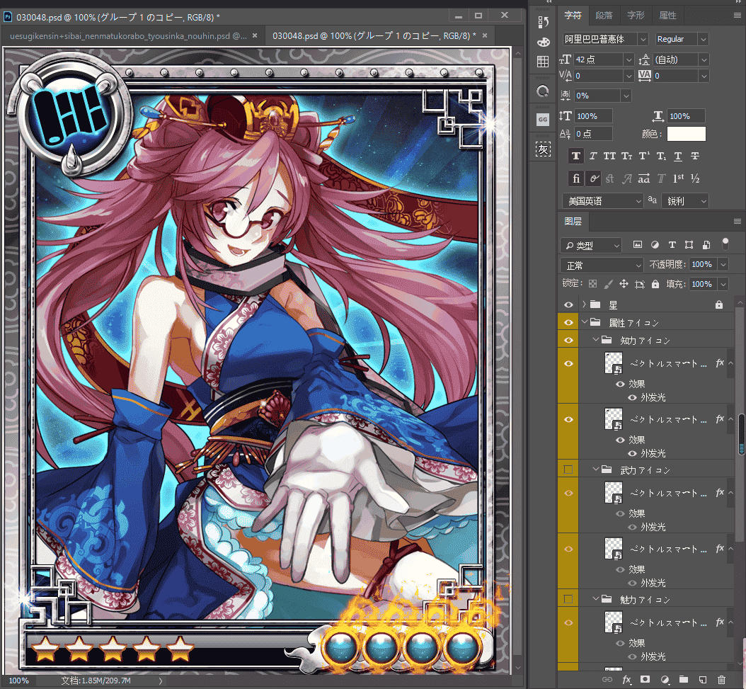This screenshot has height=689, width=746.
Task: Hide the 属性アイコン group visibility
Action: pos(568,322)
